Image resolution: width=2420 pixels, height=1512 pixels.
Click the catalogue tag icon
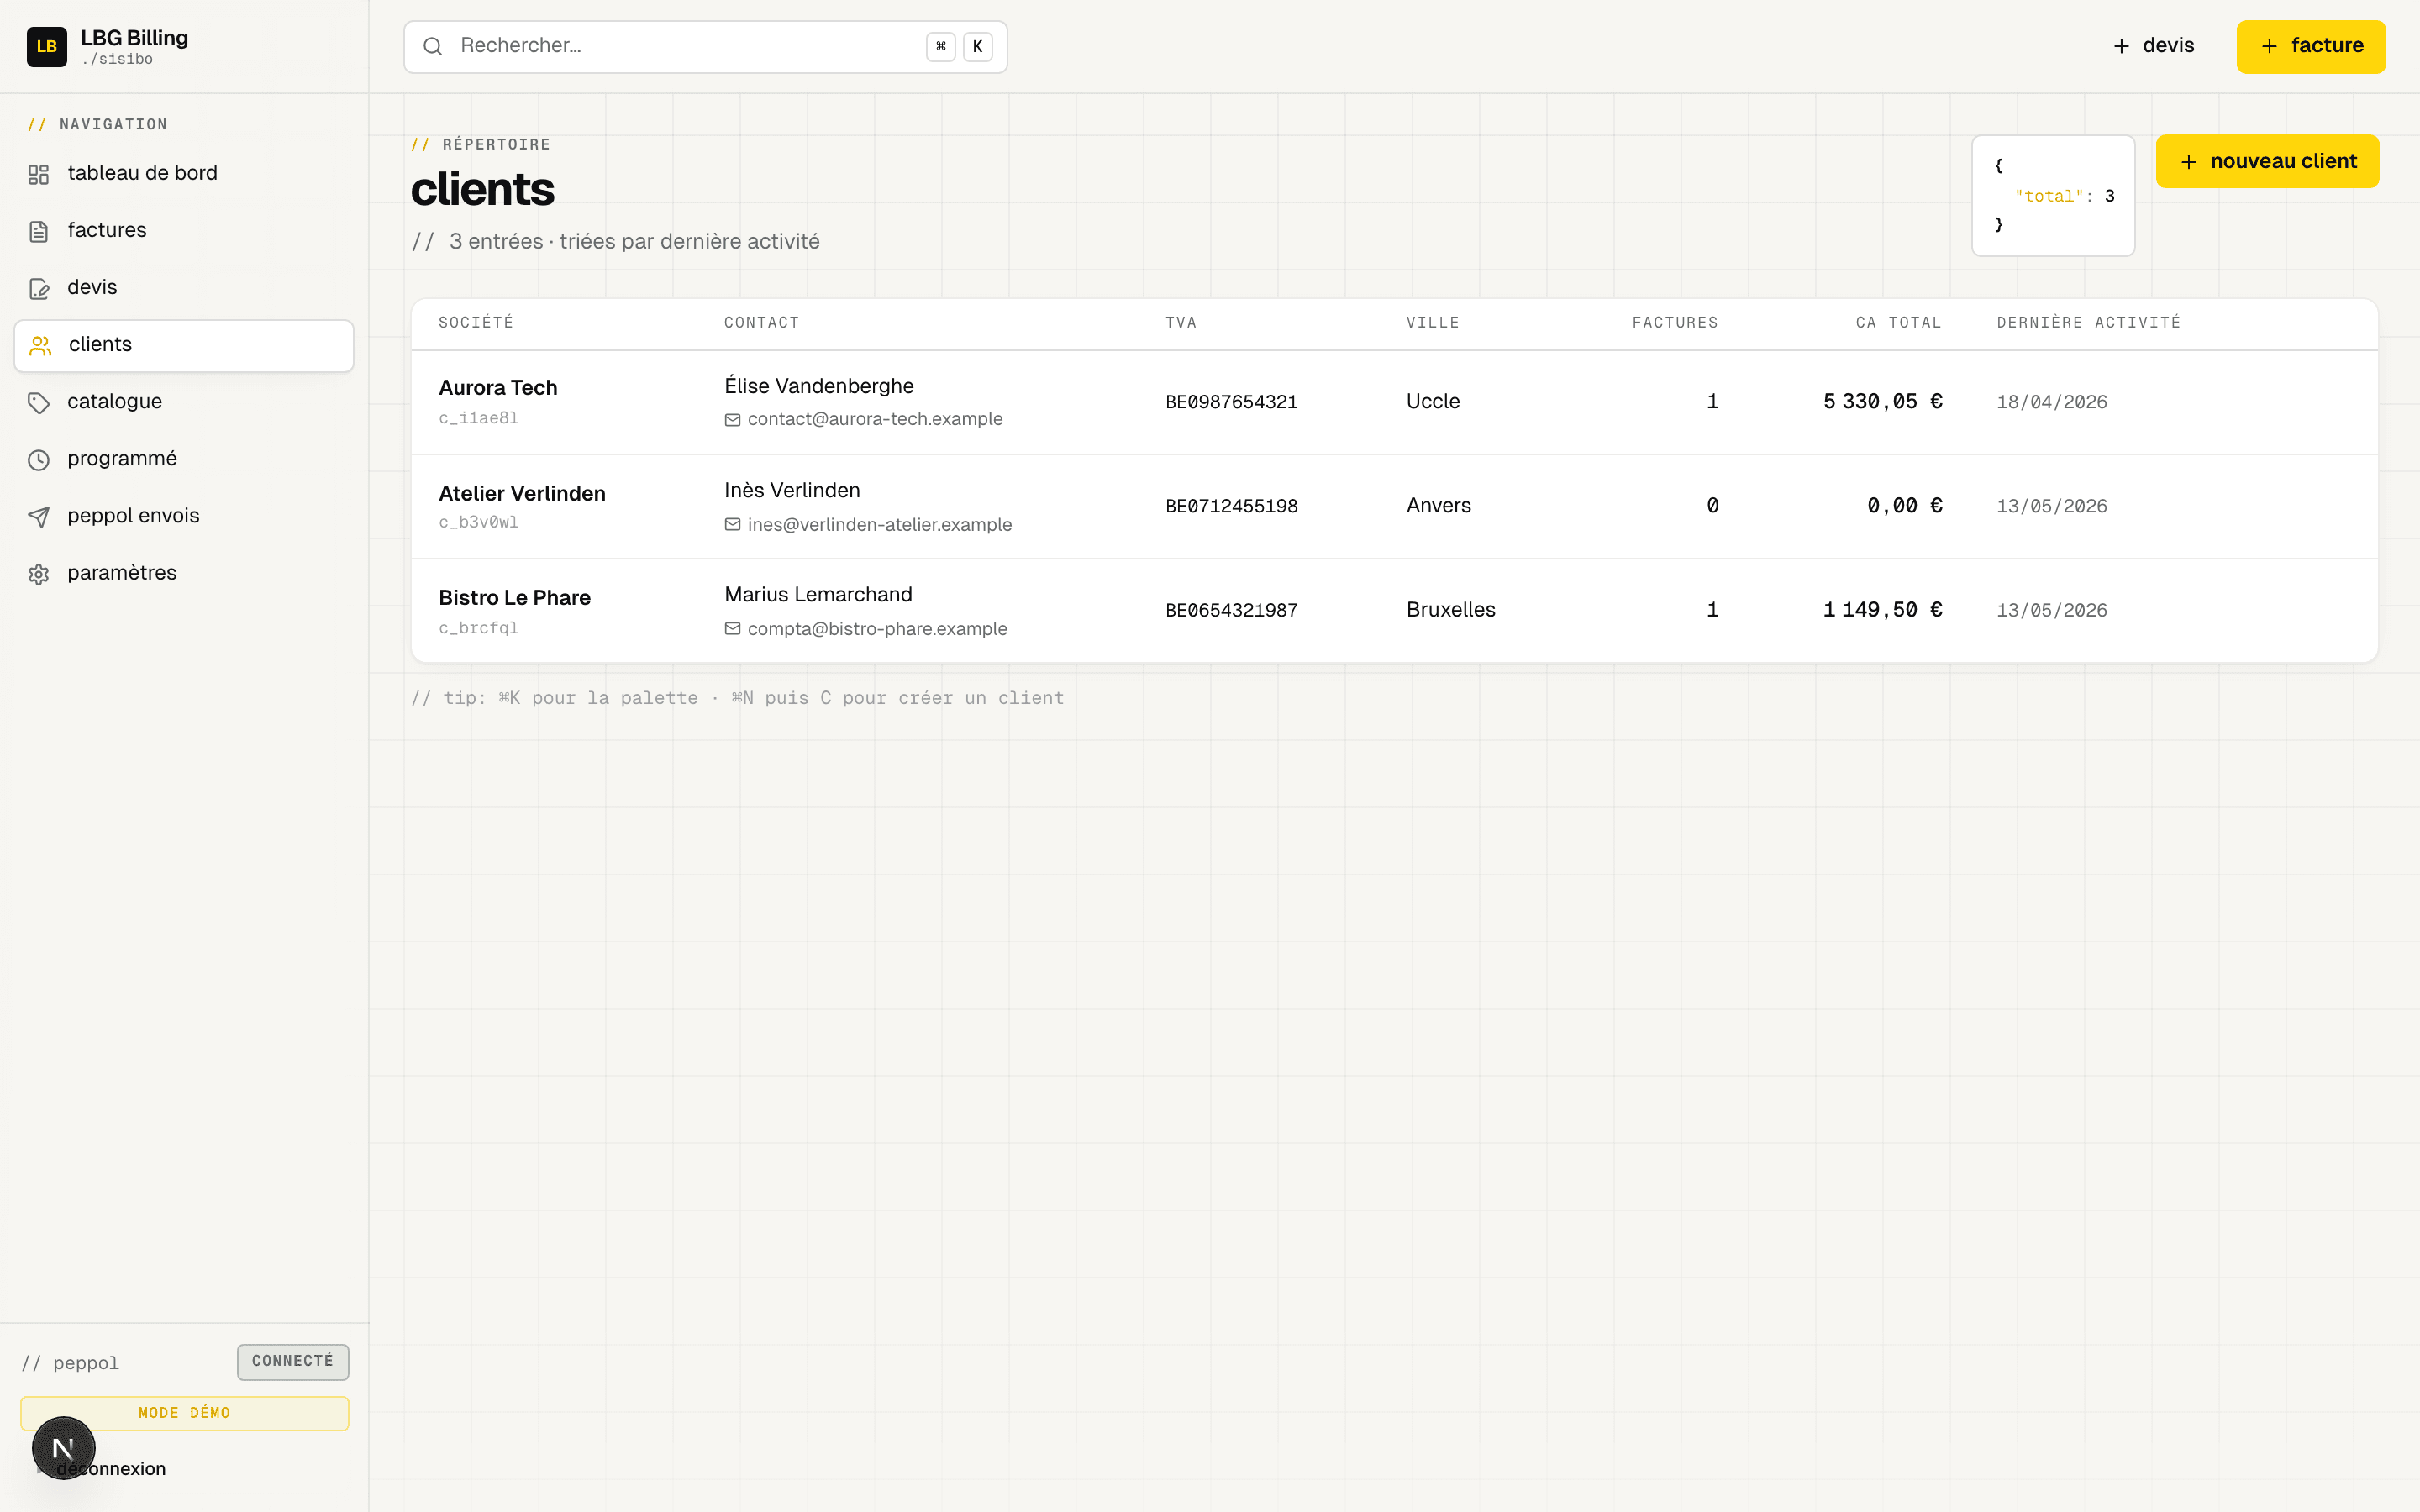39,402
